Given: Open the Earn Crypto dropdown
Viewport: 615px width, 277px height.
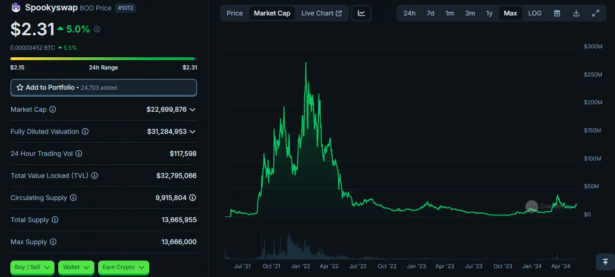Looking at the screenshot, I should coord(123,267).
